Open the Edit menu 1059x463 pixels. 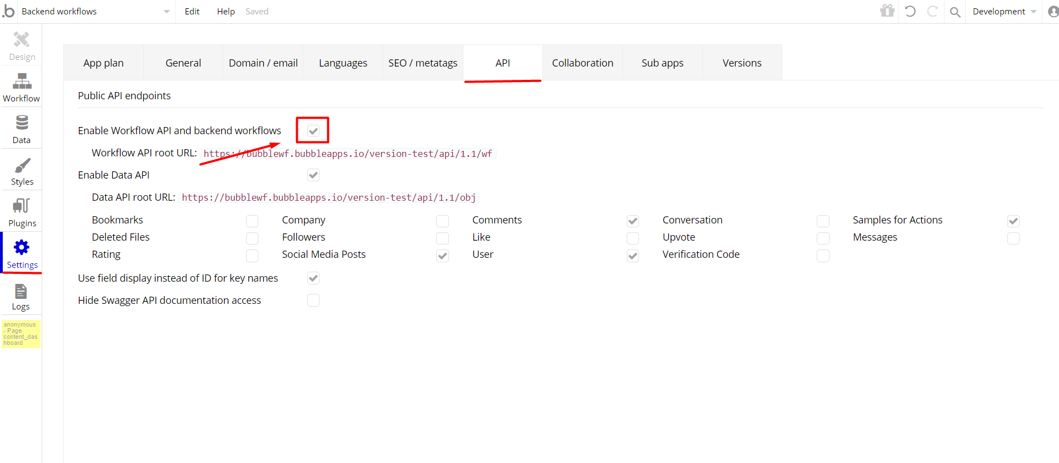[x=192, y=12]
